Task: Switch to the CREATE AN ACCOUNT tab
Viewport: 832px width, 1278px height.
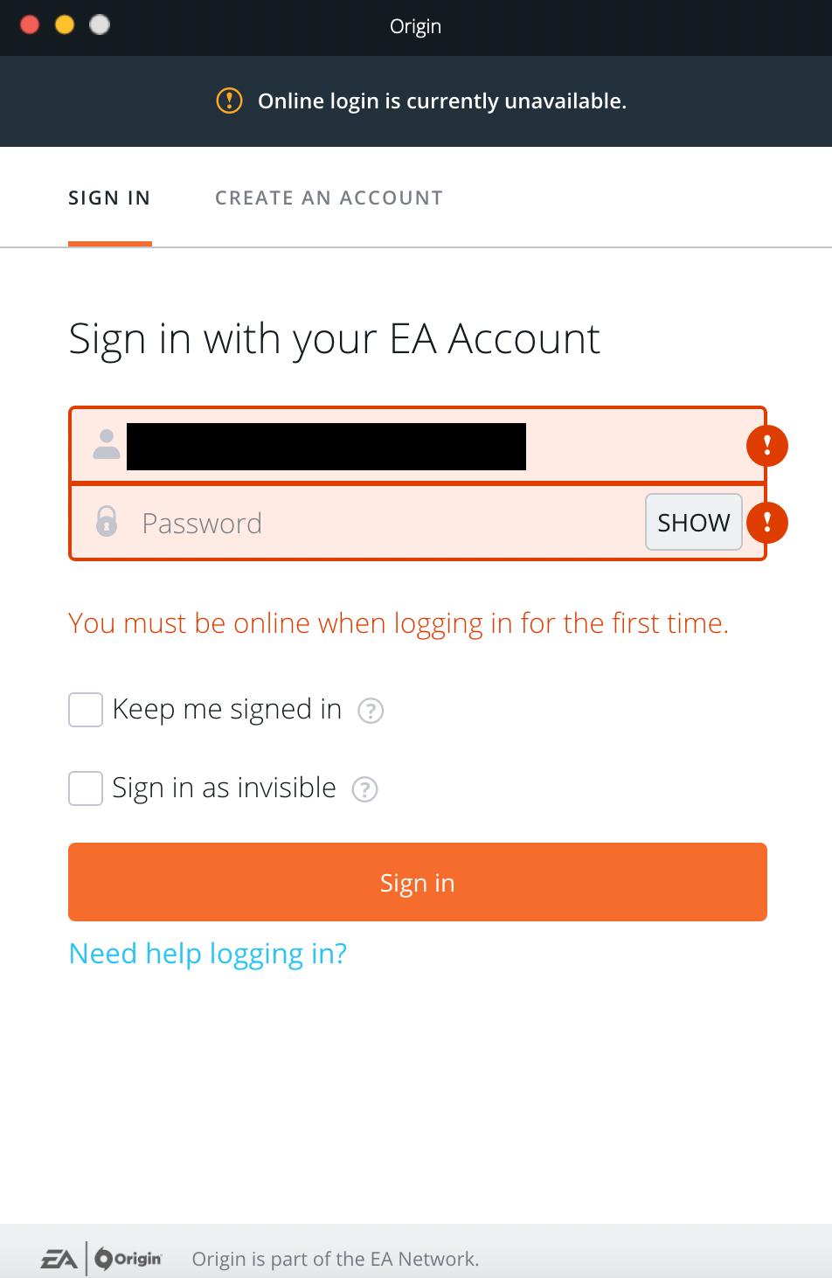Action: click(x=329, y=198)
